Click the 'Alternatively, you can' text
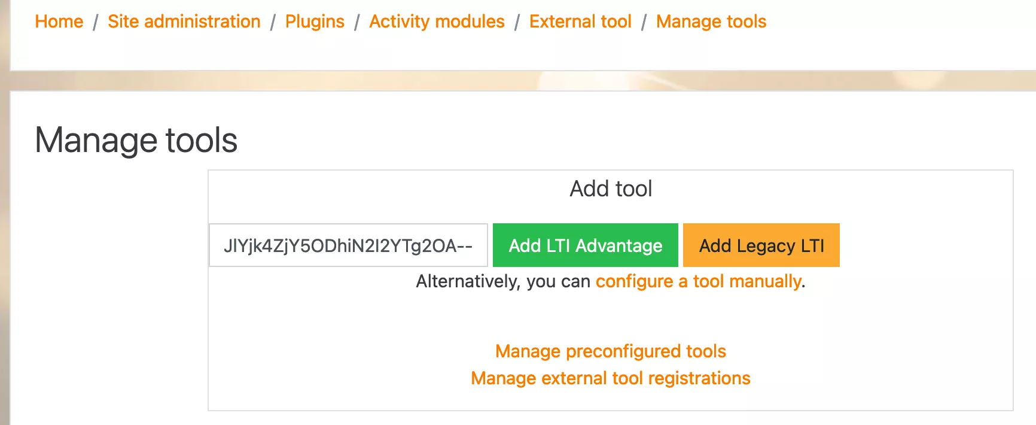This screenshot has height=425, width=1036. (x=503, y=281)
